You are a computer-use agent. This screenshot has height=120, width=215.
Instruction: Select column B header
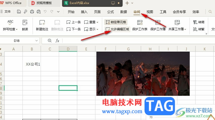(x=32, y=49)
